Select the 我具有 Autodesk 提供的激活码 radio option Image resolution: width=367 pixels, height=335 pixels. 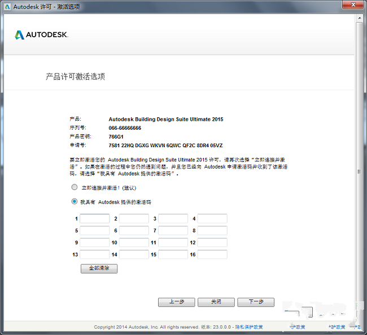point(75,201)
